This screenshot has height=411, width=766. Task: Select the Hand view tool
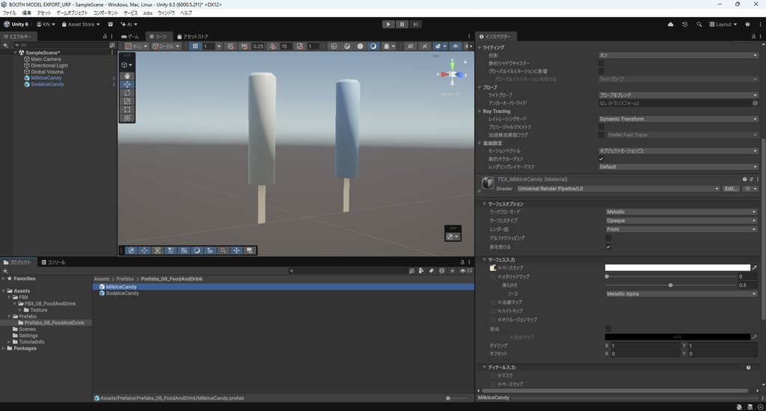[127, 75]
